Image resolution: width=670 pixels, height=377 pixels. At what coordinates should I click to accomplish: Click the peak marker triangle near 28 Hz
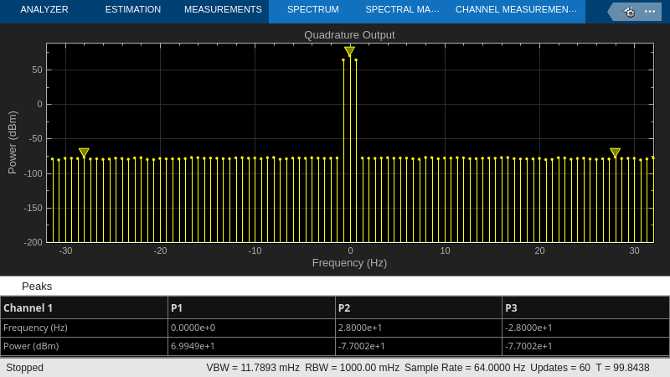[615, 152]
